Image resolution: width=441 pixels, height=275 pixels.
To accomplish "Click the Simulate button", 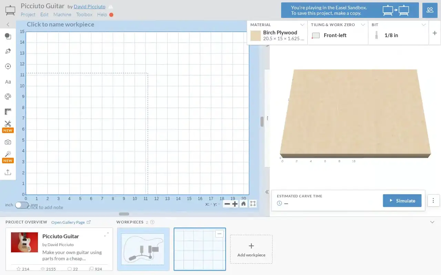I will [402, 201].
